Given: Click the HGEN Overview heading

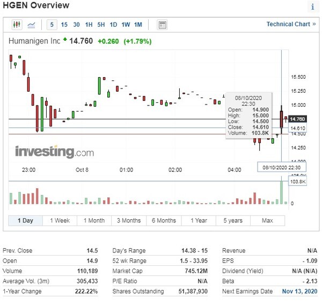Looking at the screenshot, I should click(36, 5).
